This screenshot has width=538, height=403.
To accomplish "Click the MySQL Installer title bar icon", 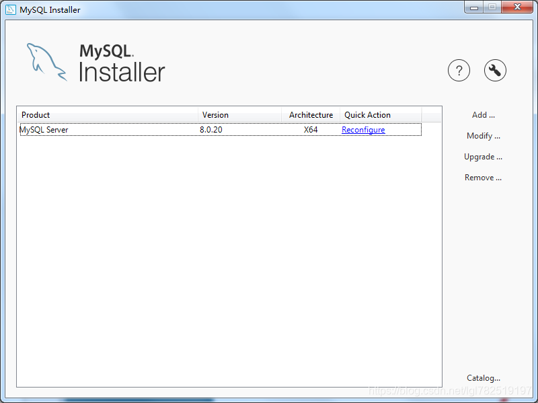I will click(x=11, y=9).
